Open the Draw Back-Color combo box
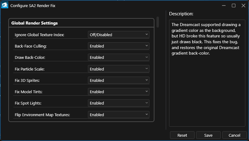The height and width of the screenshot is (141, 249). click(x=119, y=57)
